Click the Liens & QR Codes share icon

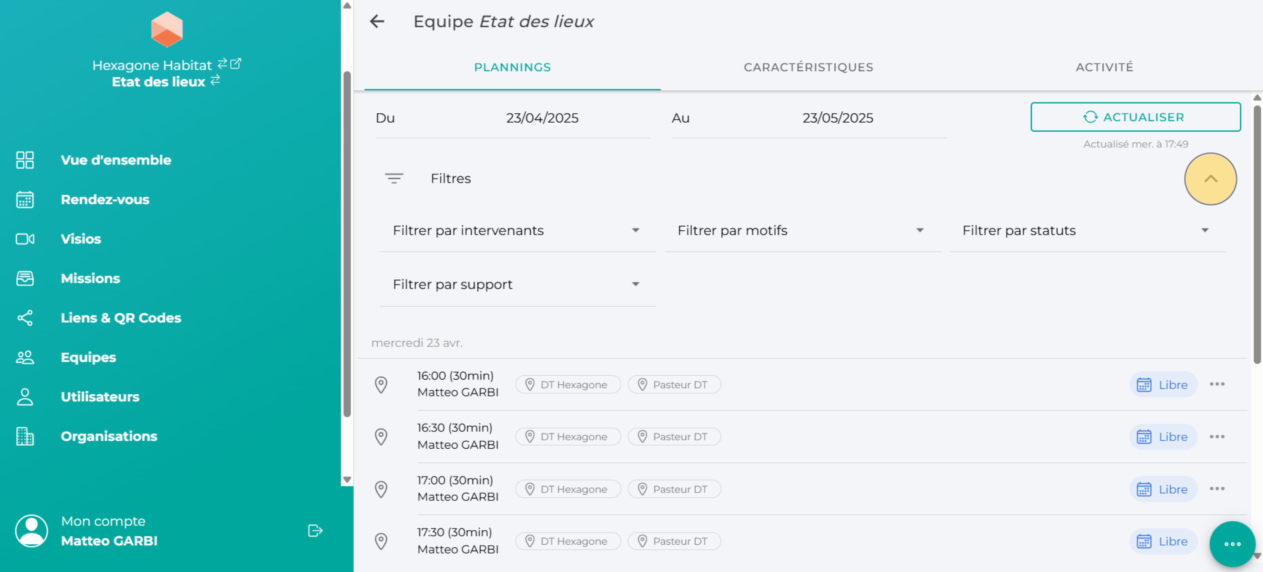point(24,318)
